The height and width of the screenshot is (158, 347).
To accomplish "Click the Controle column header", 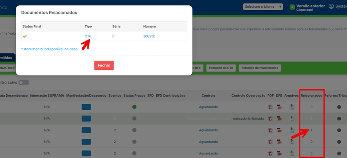I will click(x=208, y=96).
